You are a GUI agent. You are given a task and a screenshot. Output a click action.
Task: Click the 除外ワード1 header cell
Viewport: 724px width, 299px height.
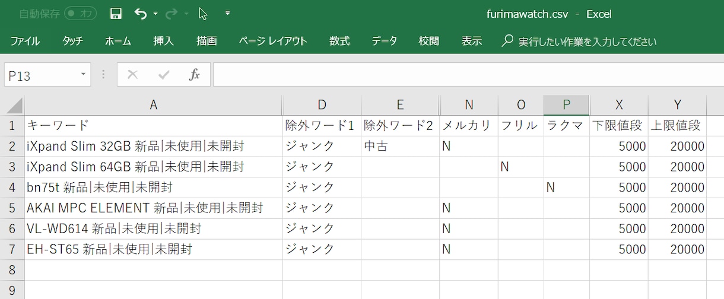point(322,126)
